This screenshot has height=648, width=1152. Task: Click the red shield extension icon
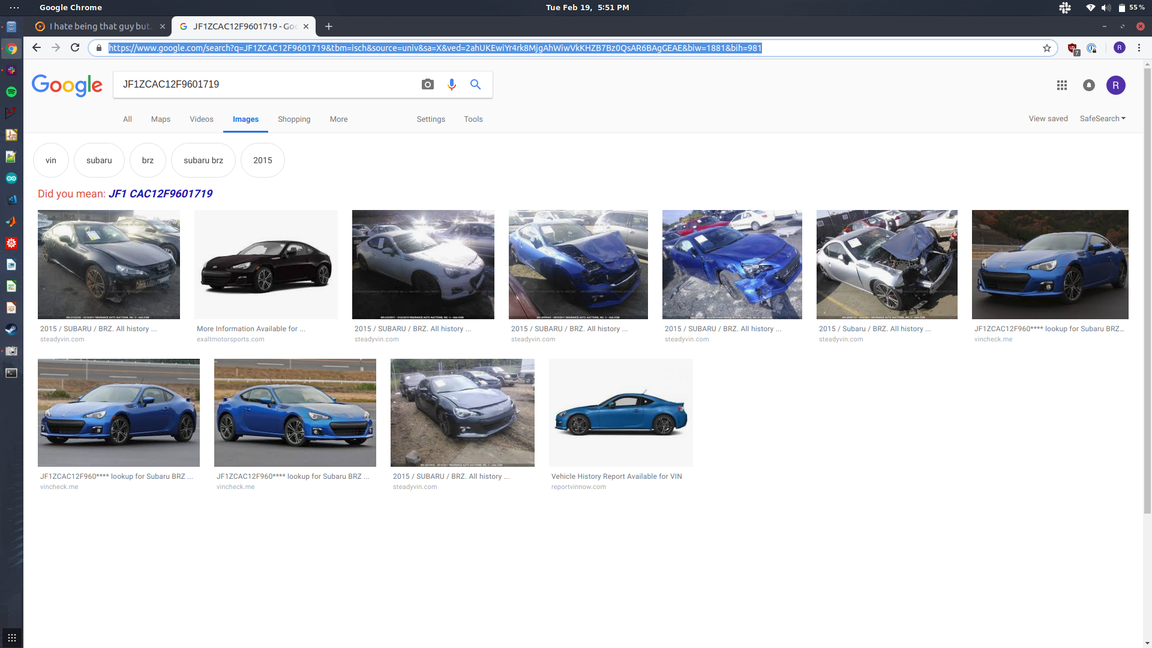tap(1073, 48)
